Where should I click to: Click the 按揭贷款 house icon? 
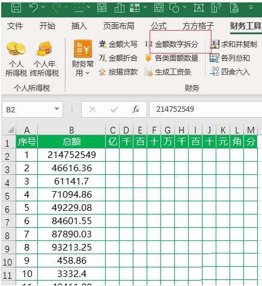[102, 72]
